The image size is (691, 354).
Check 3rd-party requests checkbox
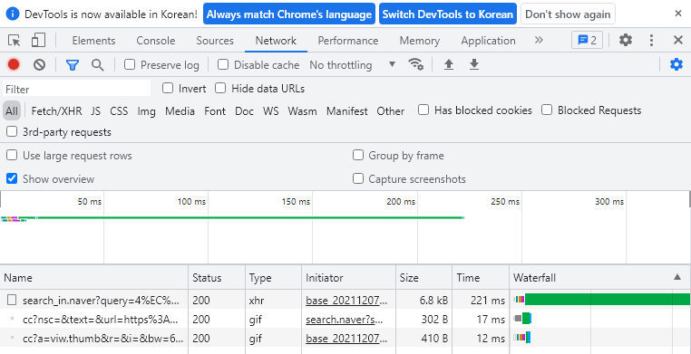point(12,131)
